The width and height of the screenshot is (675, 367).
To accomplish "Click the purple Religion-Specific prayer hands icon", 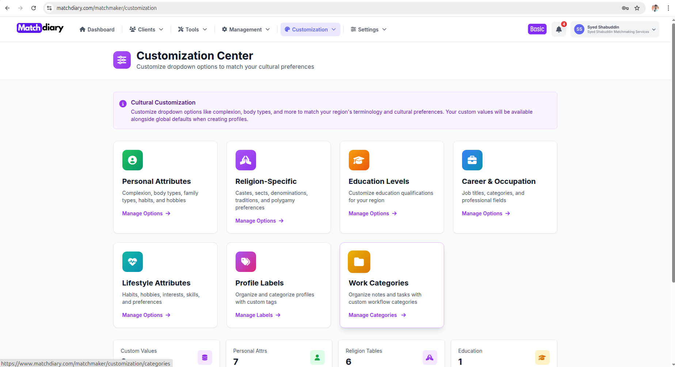I will (245, 160).
